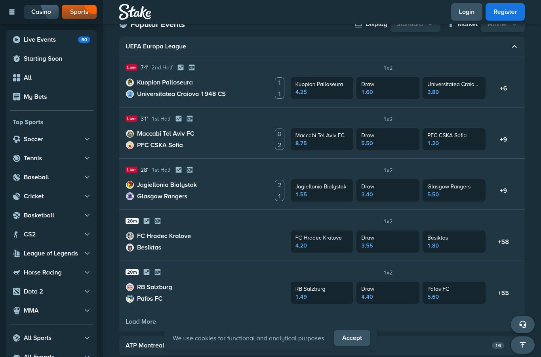The image size is (541, 357).
Task: Open +55 more markets for RB Salzburg
Action: coord(503,293)
